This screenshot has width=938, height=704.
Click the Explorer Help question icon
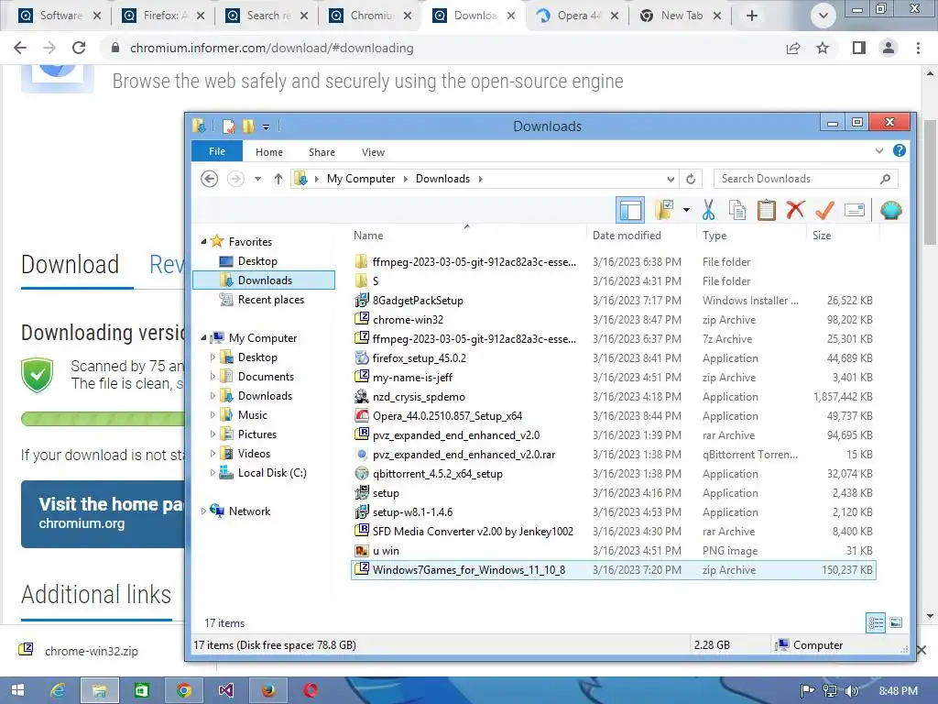900,151
